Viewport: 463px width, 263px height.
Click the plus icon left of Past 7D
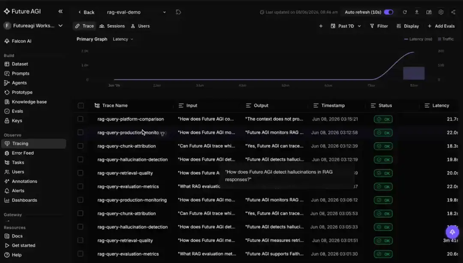[x=321, y=26]
